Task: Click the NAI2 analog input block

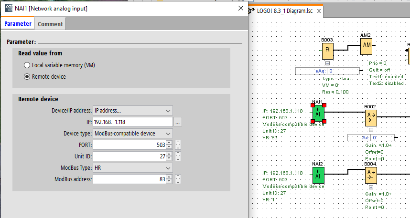Action: coord(318,175)
